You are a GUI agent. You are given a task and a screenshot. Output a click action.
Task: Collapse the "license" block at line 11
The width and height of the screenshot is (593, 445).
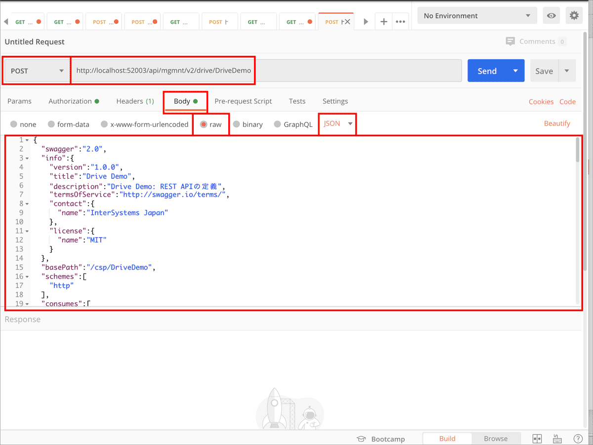click(x=27, y=231)
